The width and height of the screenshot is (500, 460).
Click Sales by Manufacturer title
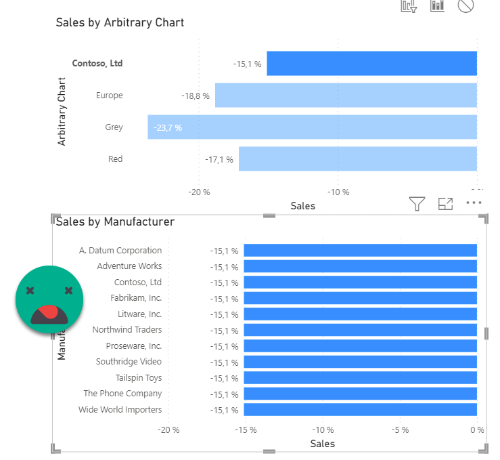pos(115,222)
